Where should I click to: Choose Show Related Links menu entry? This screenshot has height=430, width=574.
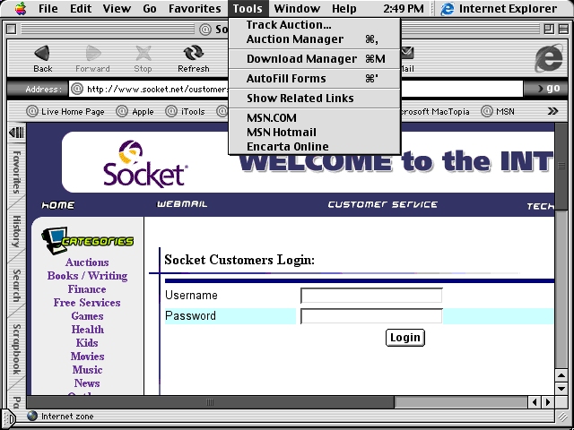coord(315,98)
